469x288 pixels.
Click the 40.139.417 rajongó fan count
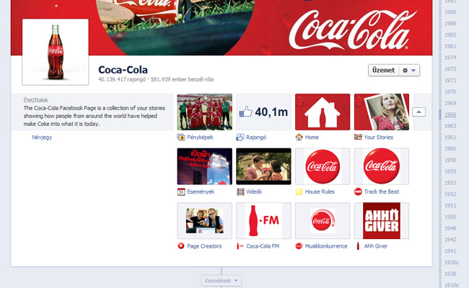click(122, 79)
